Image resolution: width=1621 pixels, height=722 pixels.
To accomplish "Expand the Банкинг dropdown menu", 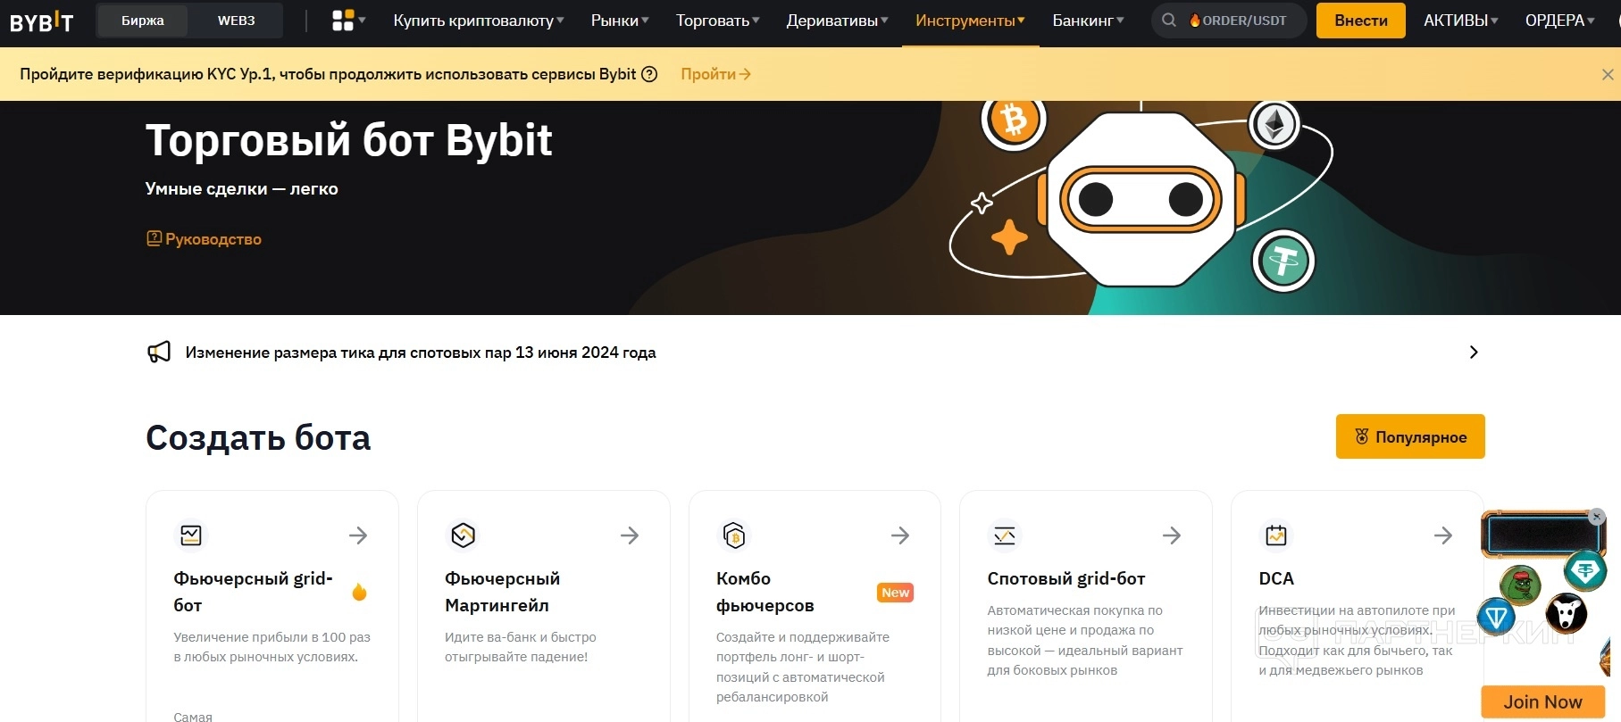I will click(1089, 21).
